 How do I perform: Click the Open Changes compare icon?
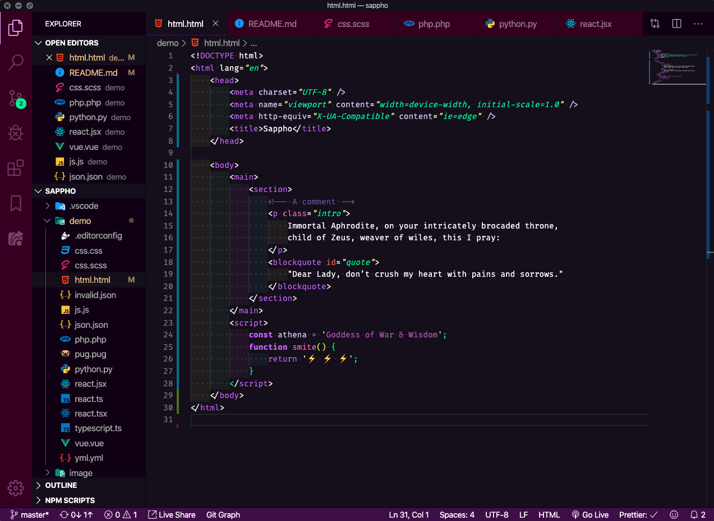point(655,24)
